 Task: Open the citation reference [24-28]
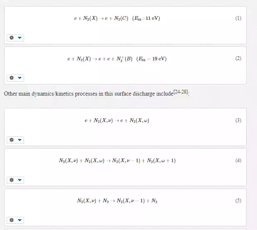[x=181, y=92]
